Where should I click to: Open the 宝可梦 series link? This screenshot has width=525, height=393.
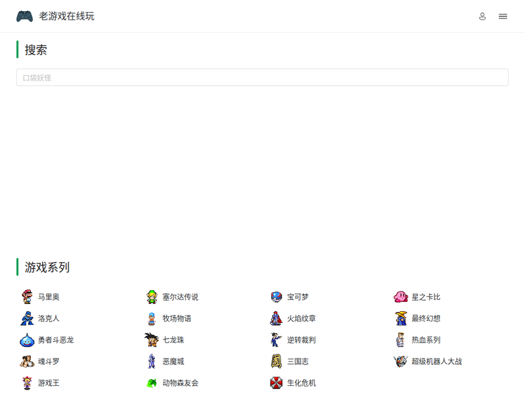tap(298, 297)
